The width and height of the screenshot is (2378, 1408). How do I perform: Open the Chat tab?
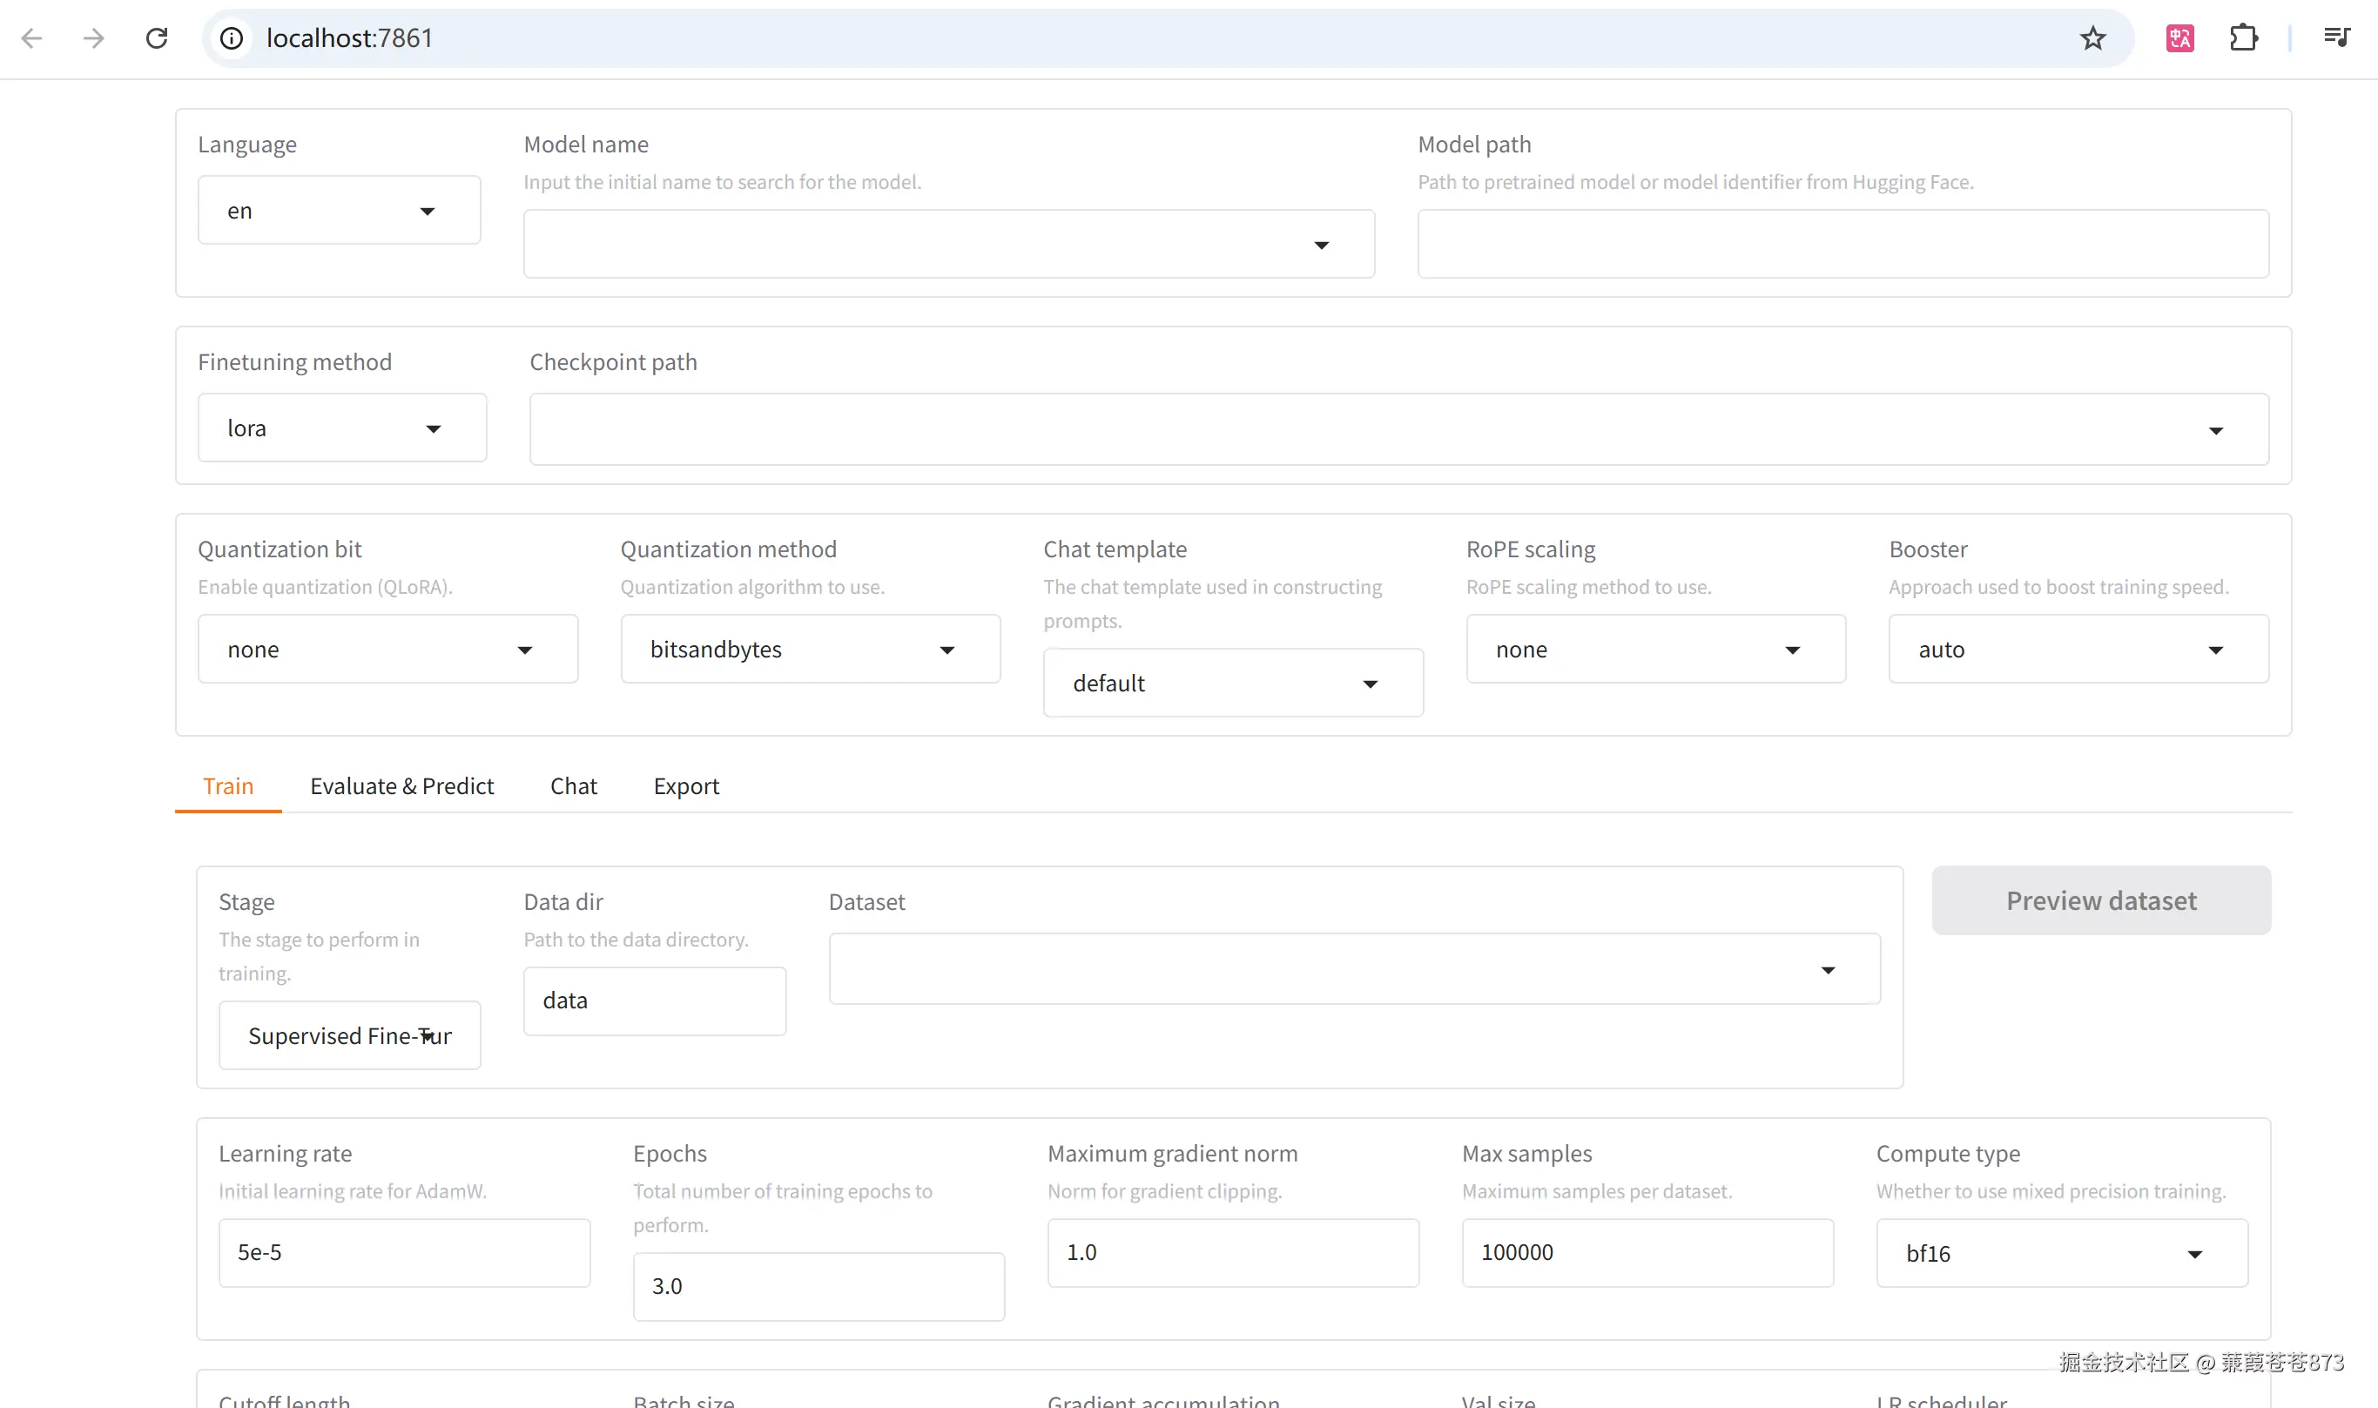573,786
